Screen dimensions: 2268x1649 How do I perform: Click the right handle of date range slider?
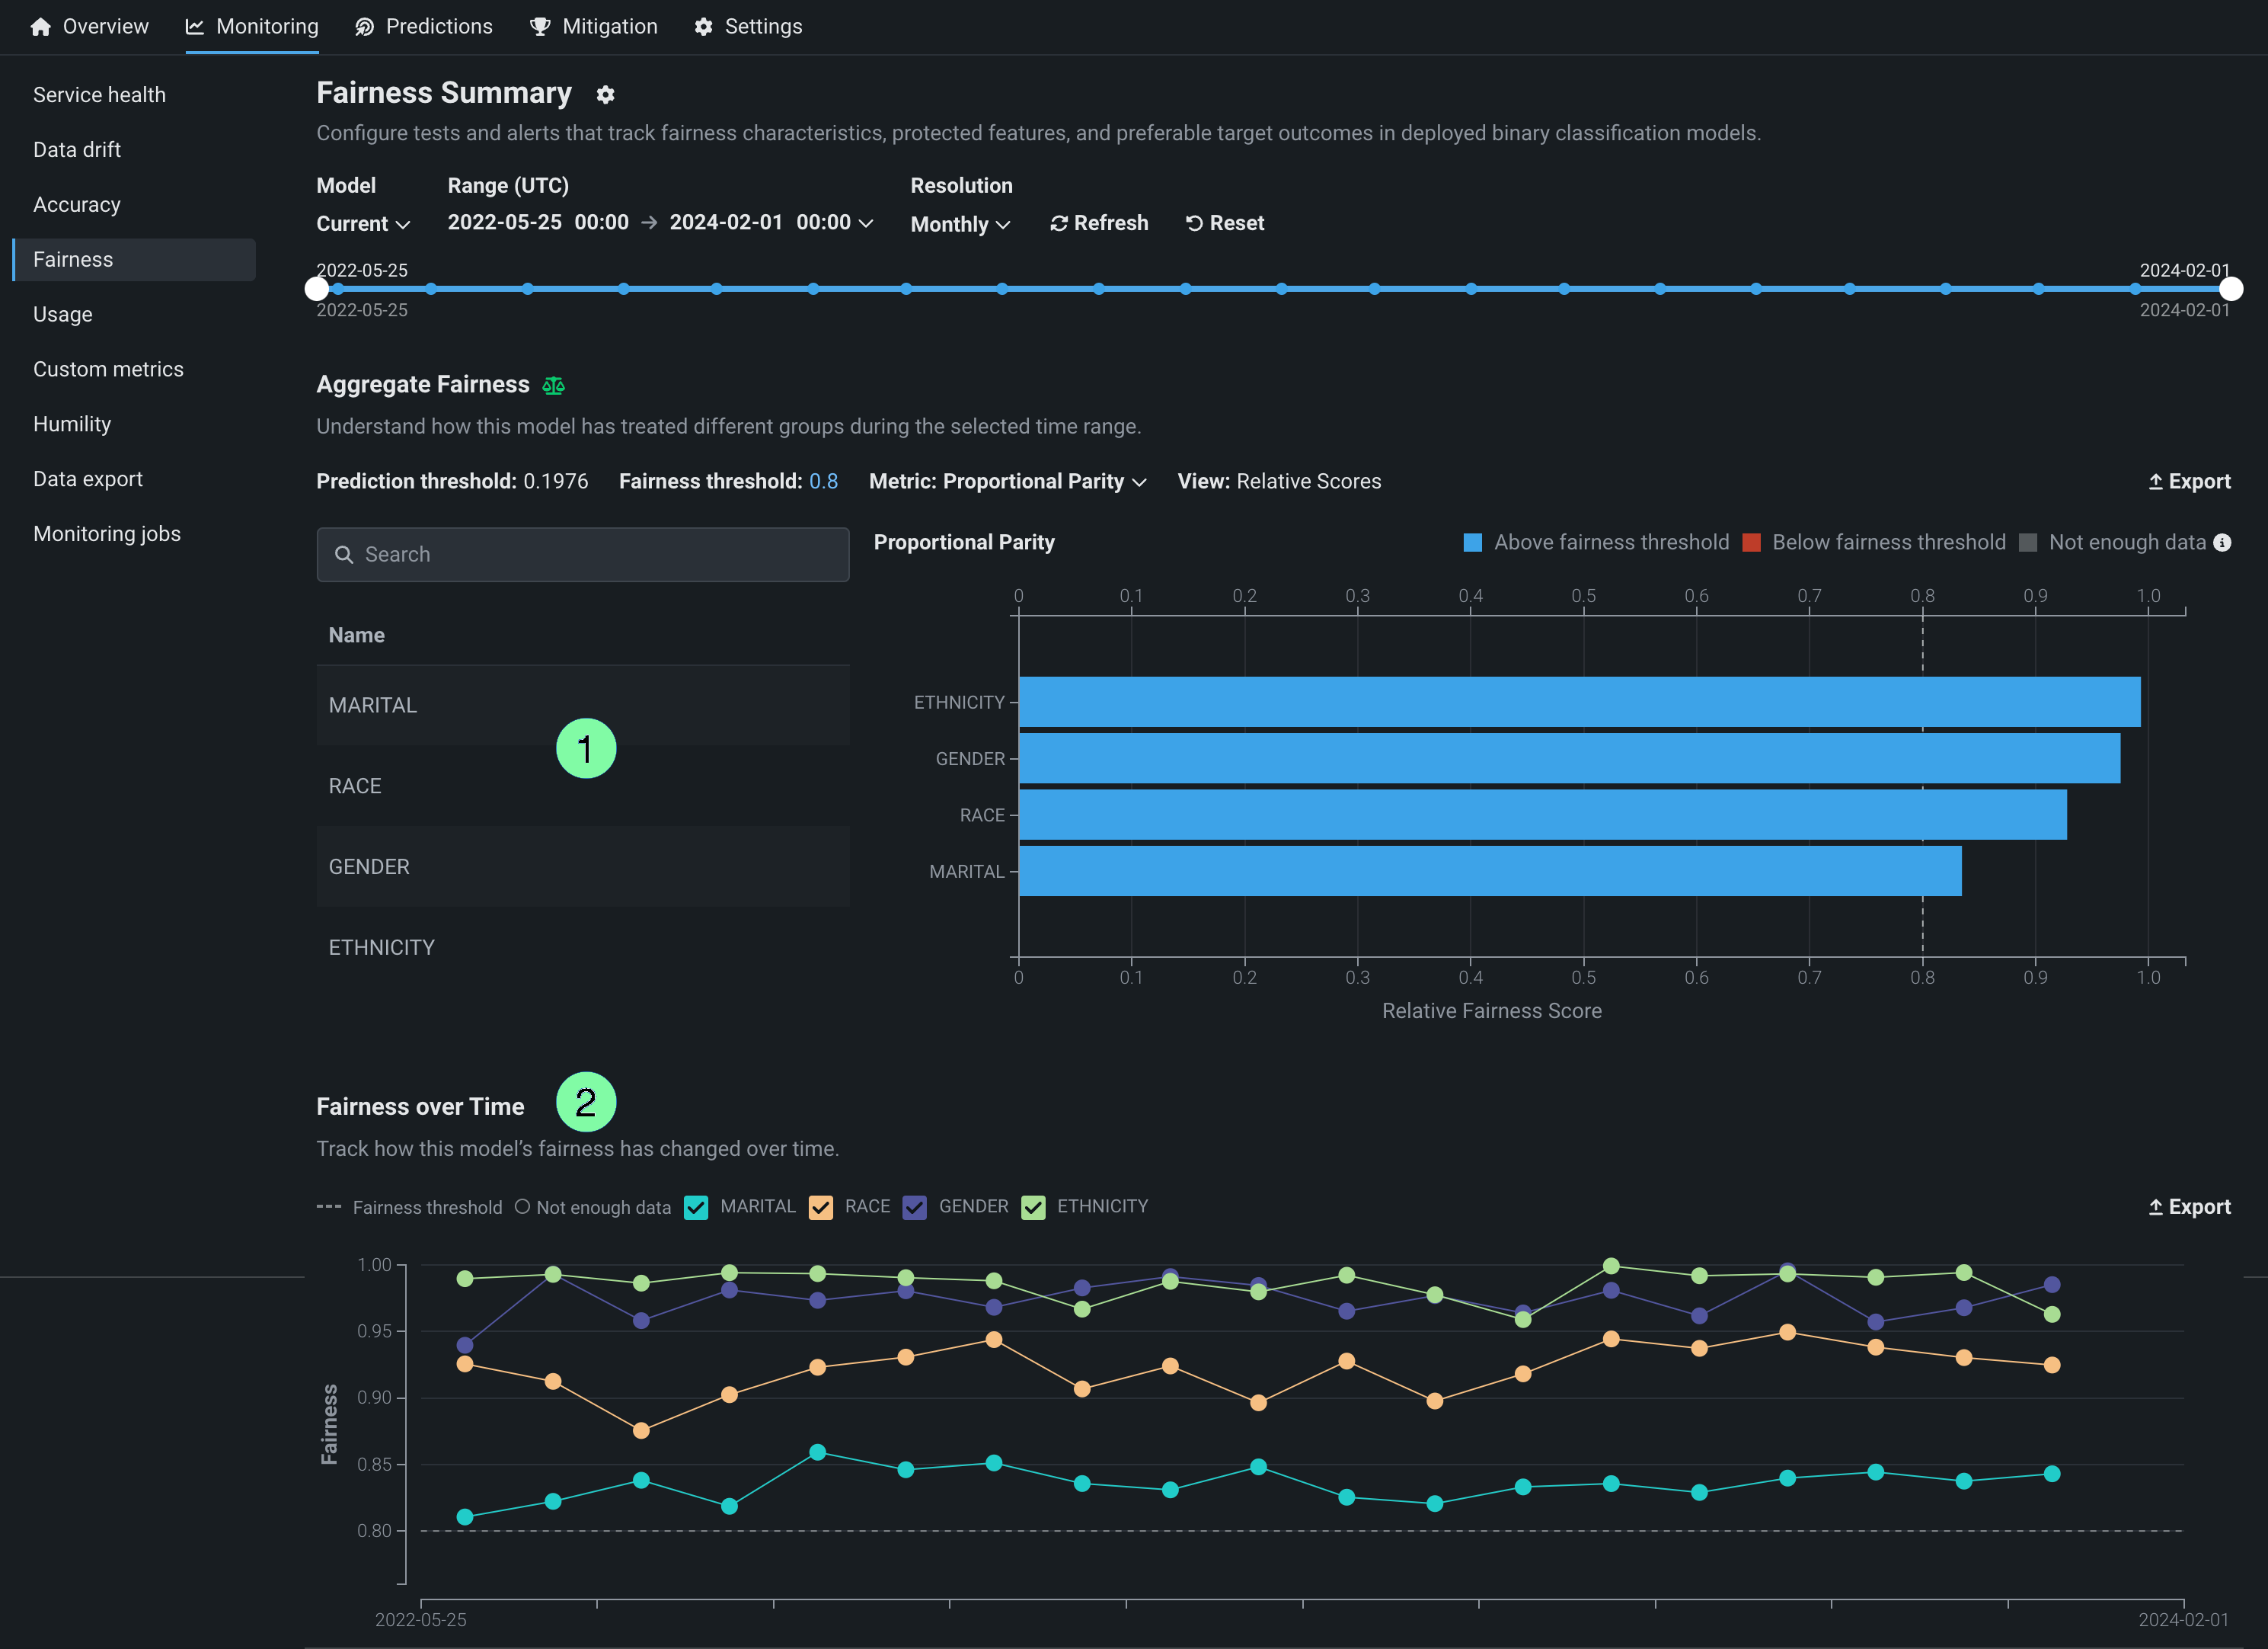tap(2231, 289)
